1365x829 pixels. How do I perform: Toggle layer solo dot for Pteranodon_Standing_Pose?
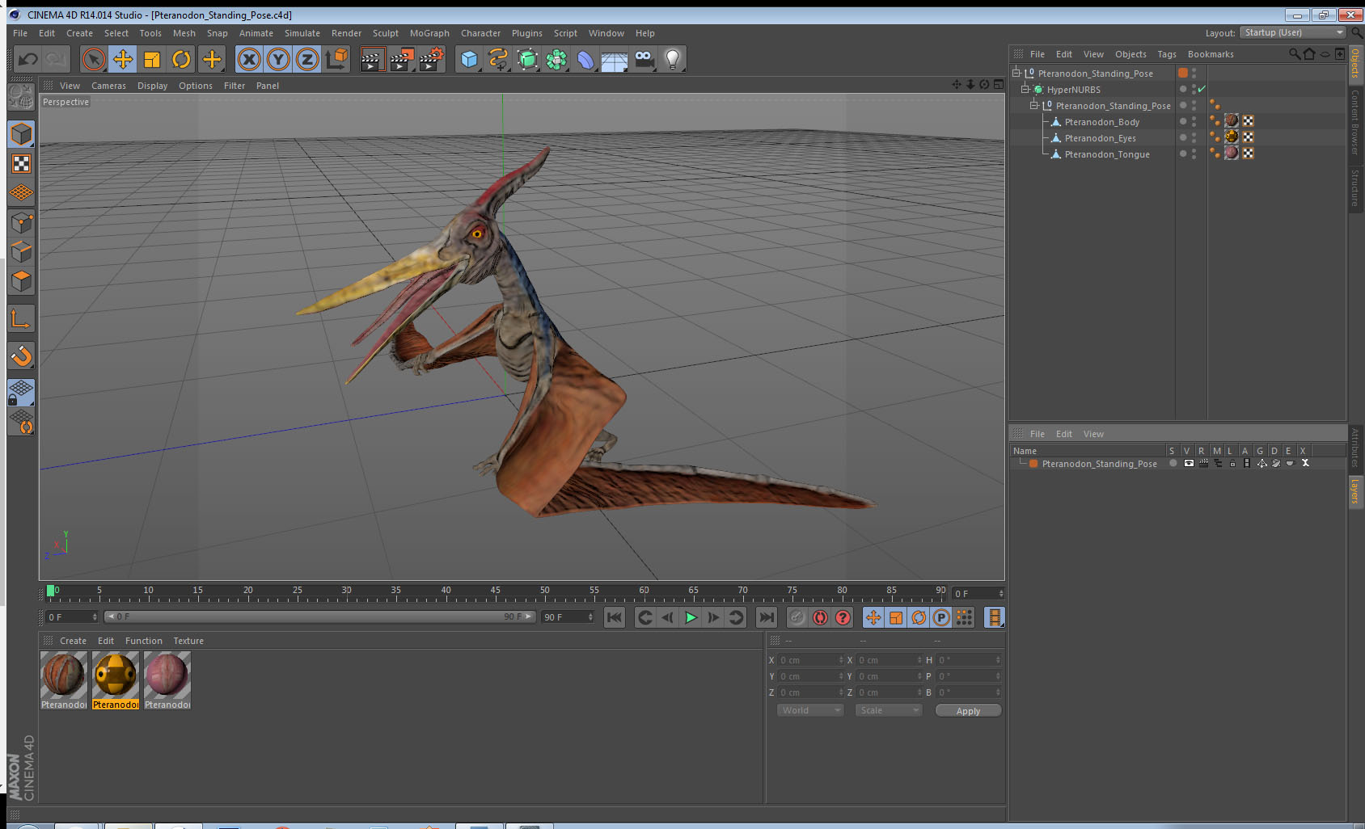1173,463
